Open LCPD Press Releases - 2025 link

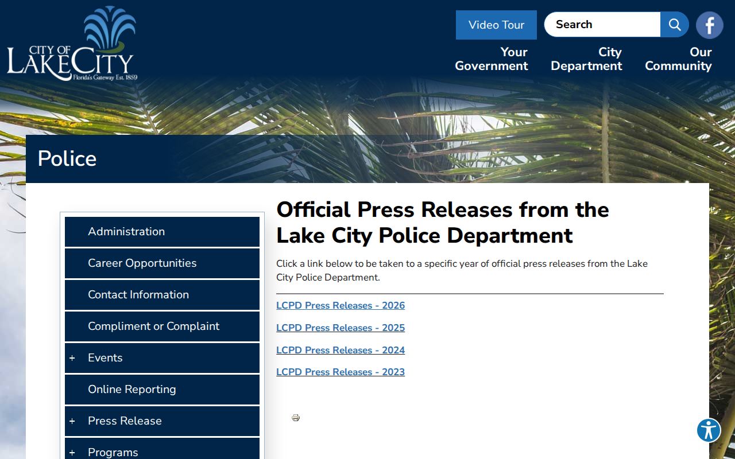341,328
